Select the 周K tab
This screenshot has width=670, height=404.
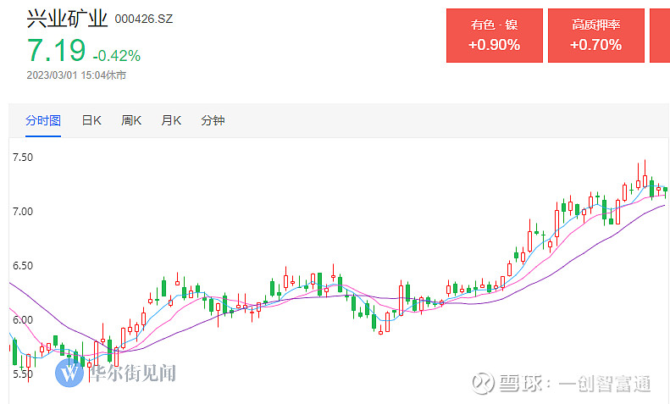pos(131,121)
